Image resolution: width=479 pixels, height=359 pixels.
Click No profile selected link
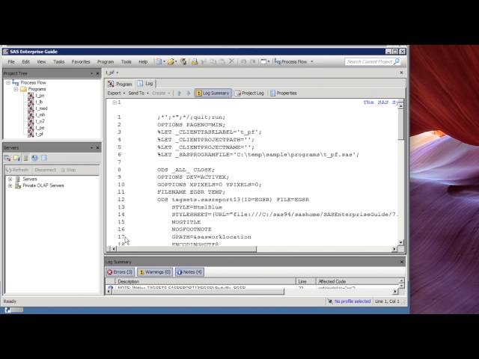point(353,301)
